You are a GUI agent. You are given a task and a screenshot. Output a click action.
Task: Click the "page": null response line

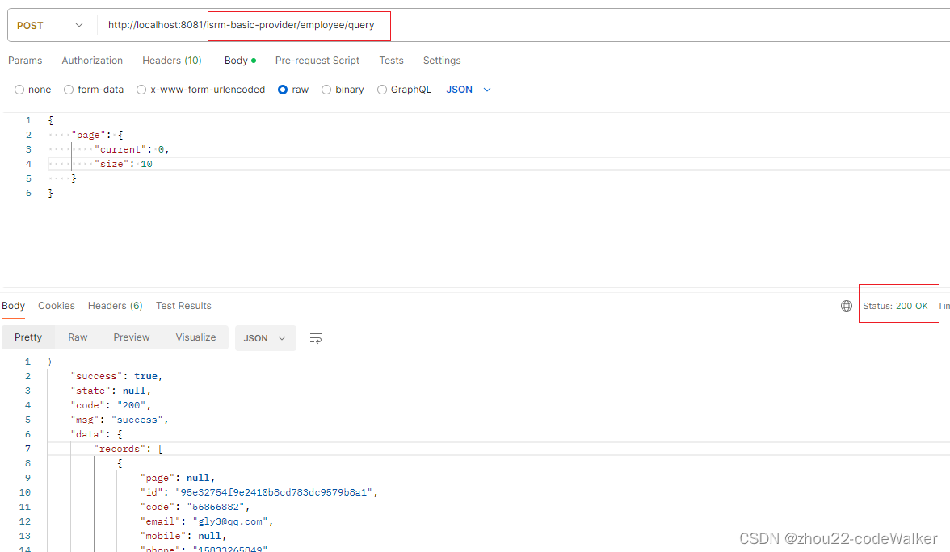tap(178, 478)
